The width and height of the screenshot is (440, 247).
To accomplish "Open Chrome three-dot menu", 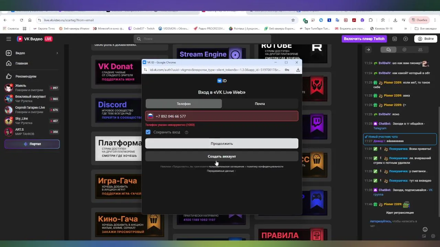I will point(435,20).
